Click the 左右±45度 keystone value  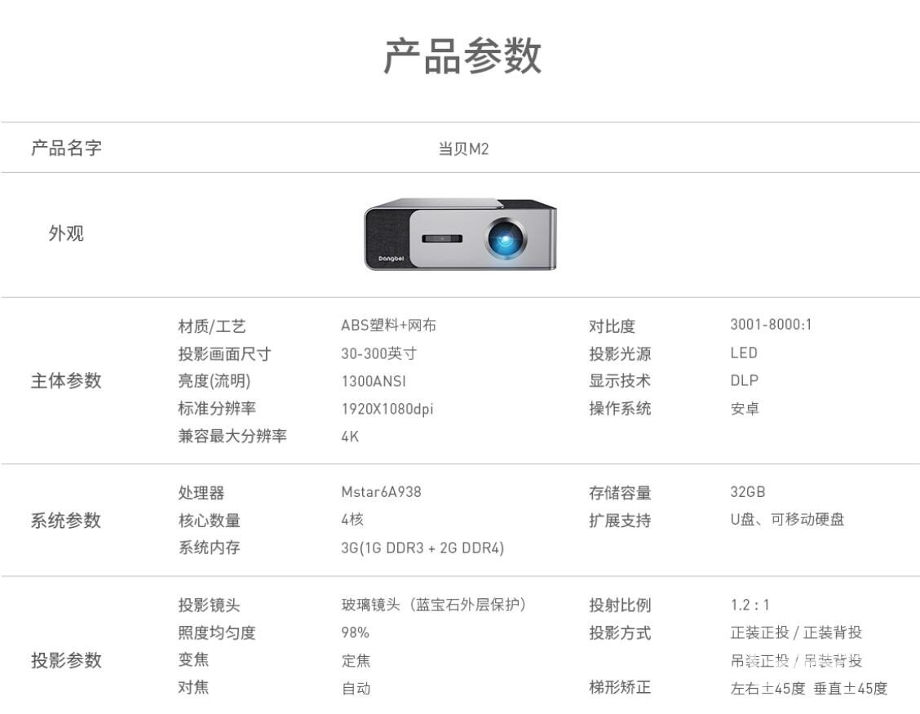click(767, 688)
